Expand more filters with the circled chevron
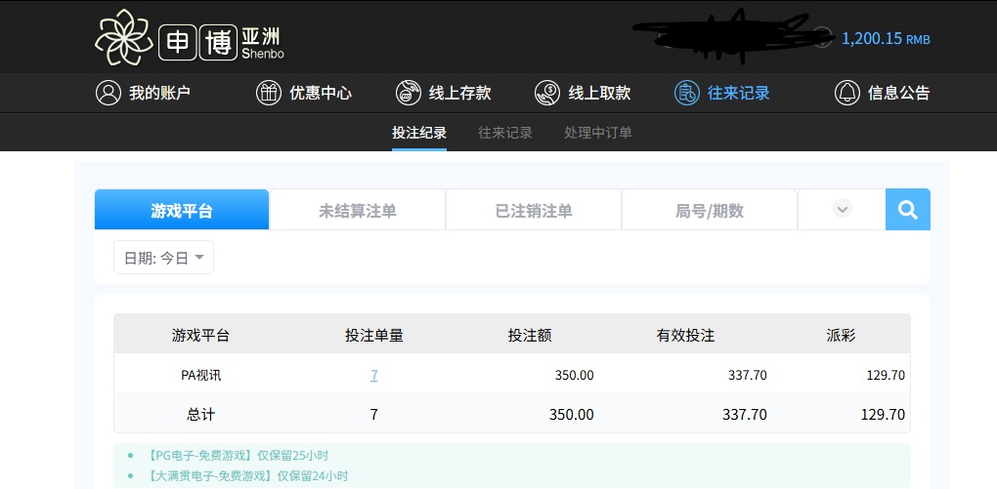This screenshot has width=997, height=489. pyautogui.click(x=842, y=209)
